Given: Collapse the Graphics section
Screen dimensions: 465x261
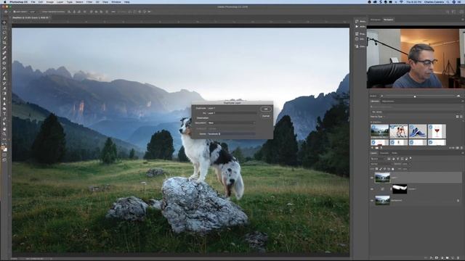Looking at the screenshot, I should 372,122.
